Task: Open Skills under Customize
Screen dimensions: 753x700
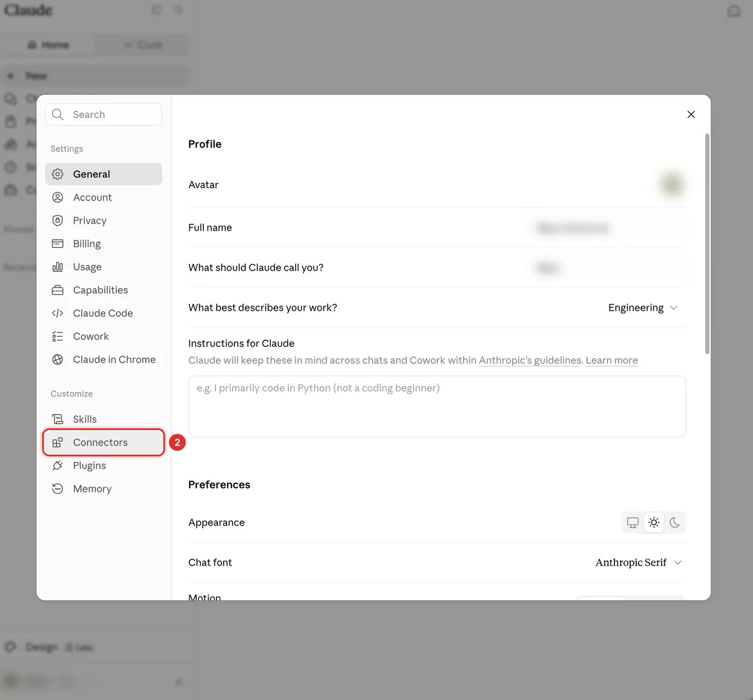Action: [104, 419]
